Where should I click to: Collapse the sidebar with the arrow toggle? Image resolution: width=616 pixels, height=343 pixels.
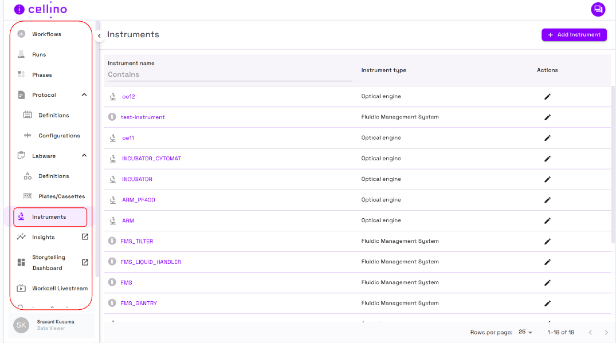pos(99,36)
